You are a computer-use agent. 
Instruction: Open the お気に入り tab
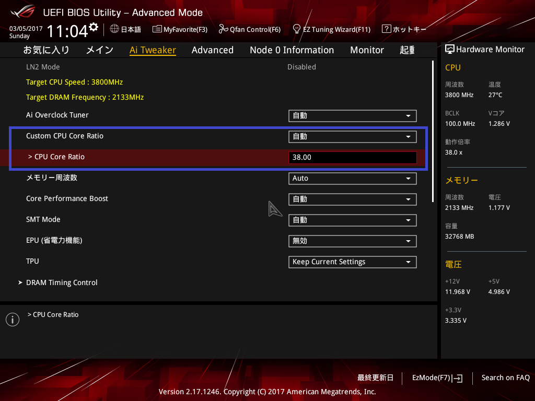46,50
